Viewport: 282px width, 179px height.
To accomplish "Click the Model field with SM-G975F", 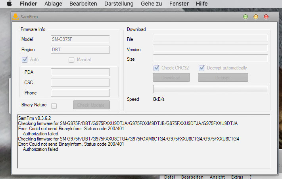I will [80, 39].
